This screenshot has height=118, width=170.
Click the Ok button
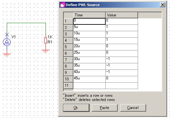(76, 108)
